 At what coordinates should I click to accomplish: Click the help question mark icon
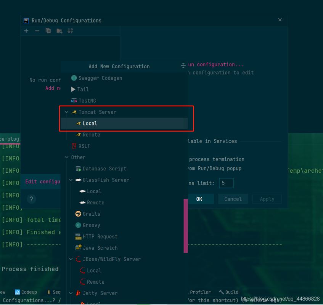pos(31,199)
